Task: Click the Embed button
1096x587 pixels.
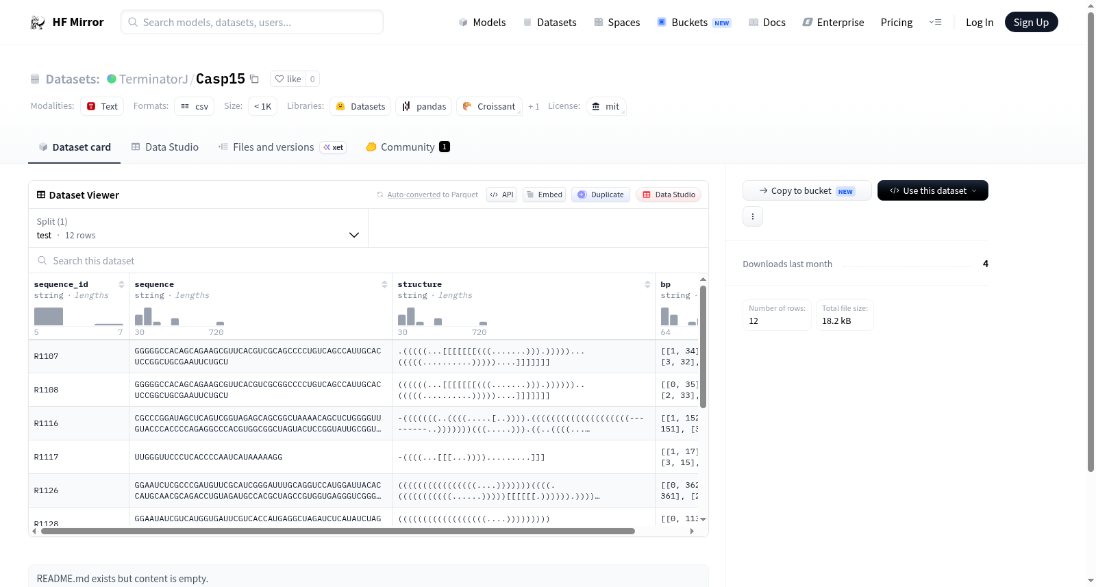Action: 544,195
